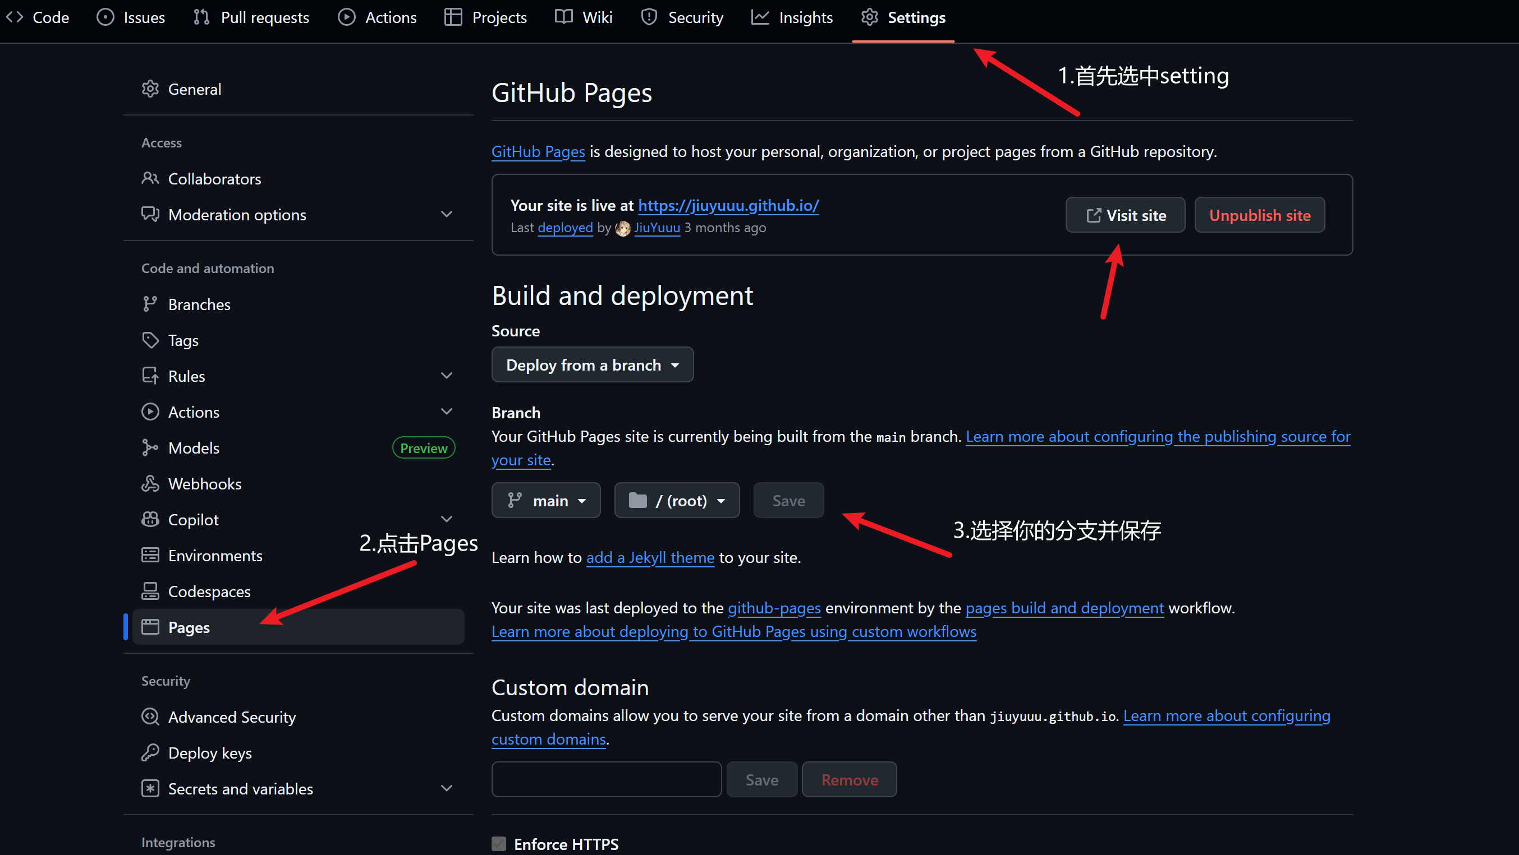Expand Moderation options chevron
The width and height of the screenshot is (1519, 855).
coord(447,214)
